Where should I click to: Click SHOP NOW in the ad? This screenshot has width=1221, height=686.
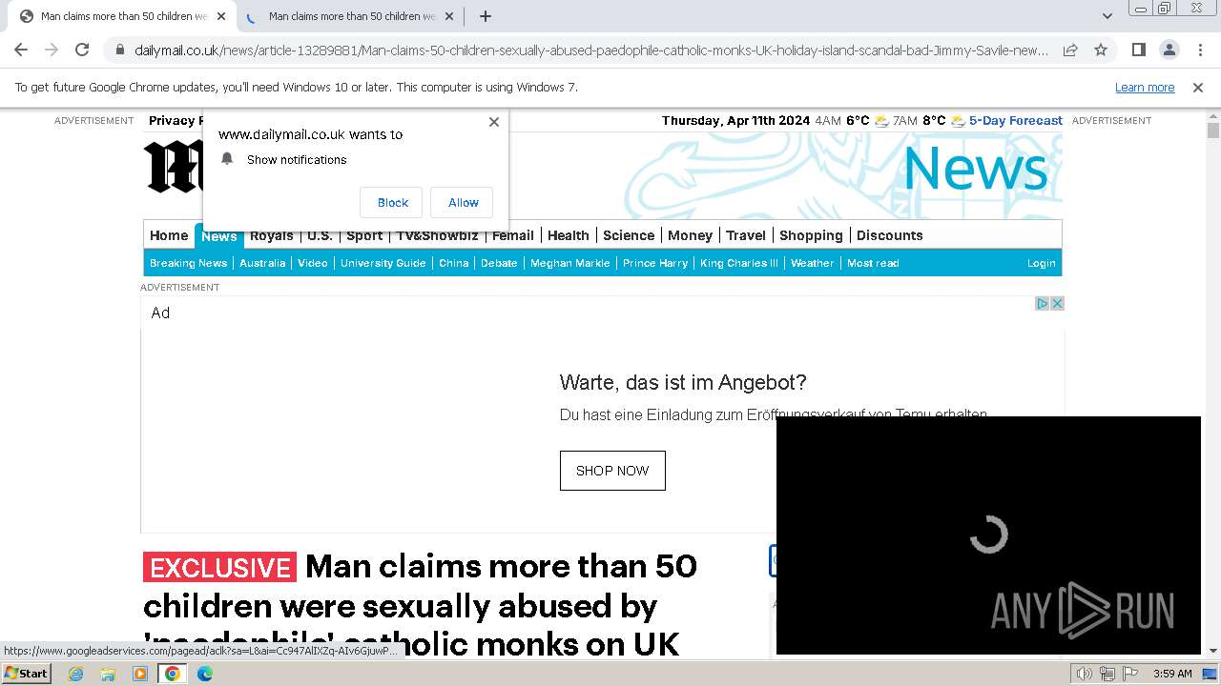(x=612, y=471)
